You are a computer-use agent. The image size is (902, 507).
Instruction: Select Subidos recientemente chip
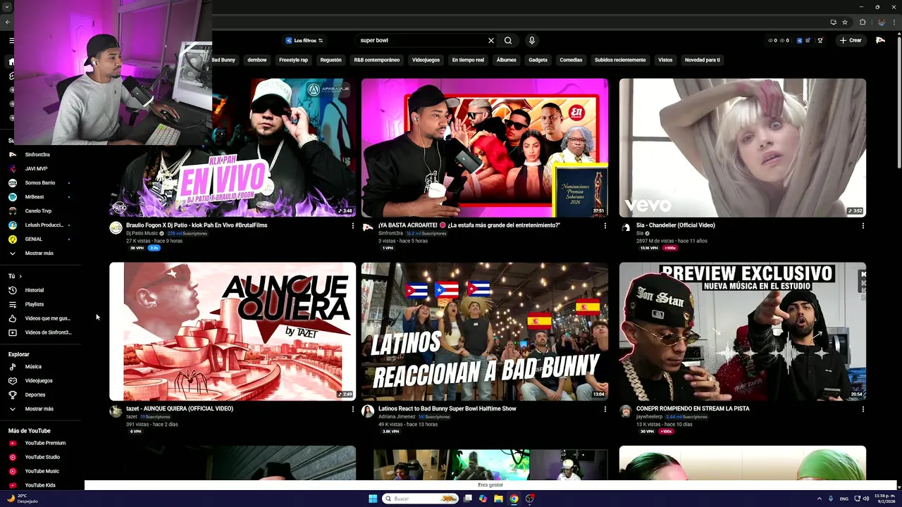620,60
